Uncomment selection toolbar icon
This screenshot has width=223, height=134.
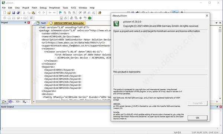coord(94,13)
